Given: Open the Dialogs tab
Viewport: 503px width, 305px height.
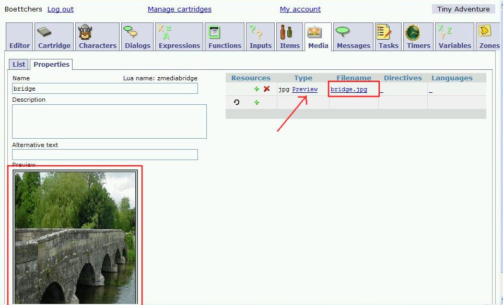Looking at the screenshot, I should pos(137,36).
